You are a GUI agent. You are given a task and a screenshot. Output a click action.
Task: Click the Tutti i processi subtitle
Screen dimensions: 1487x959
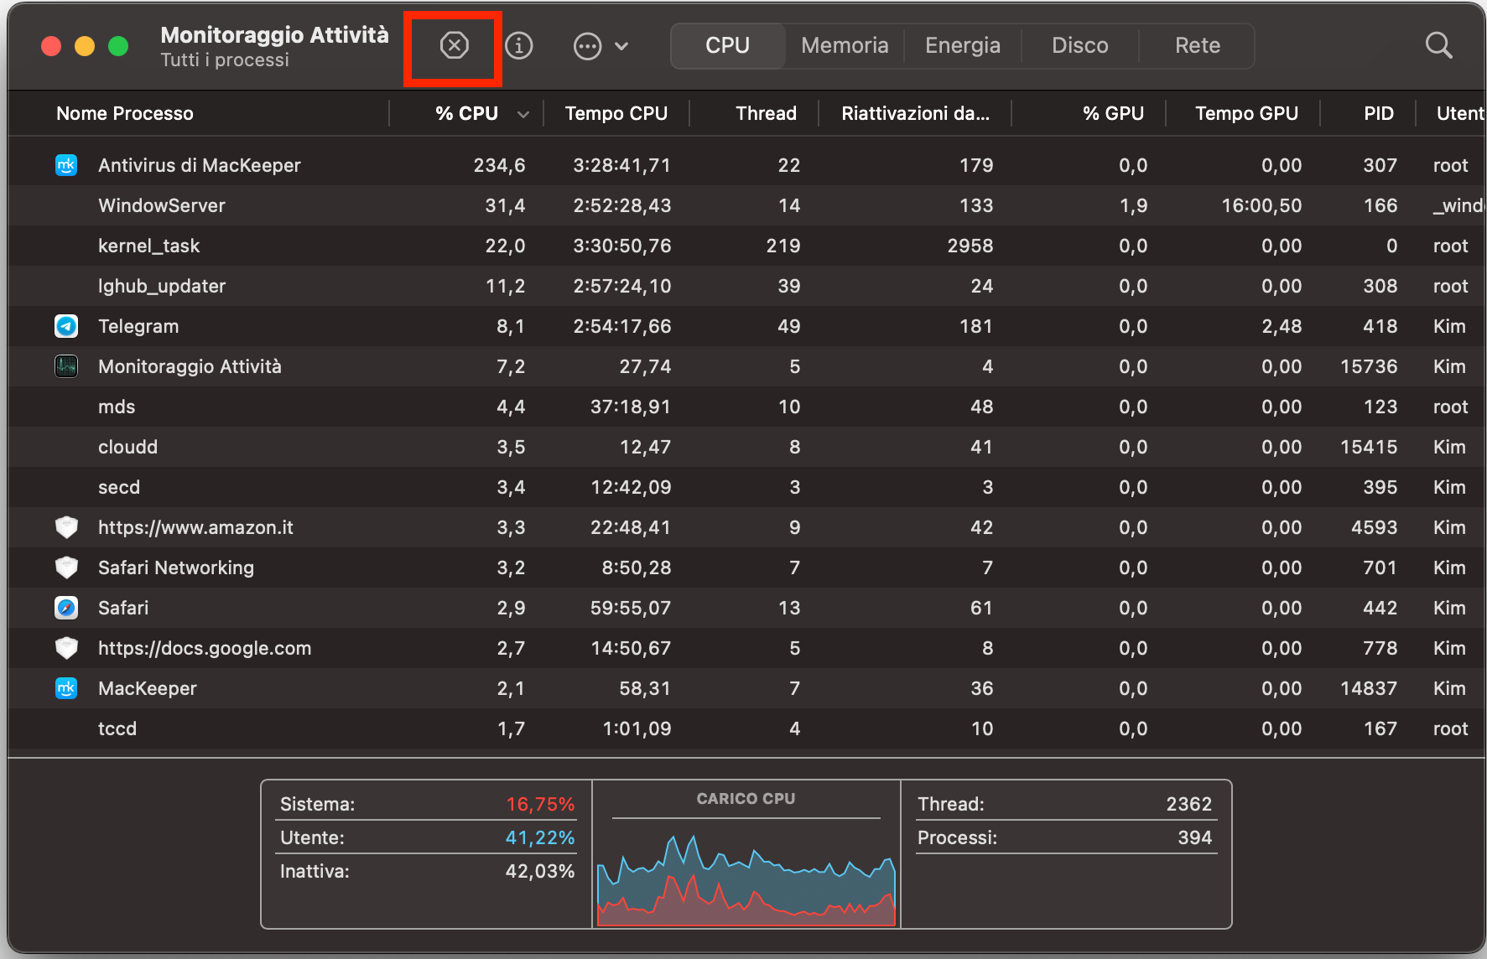[225, 60]
